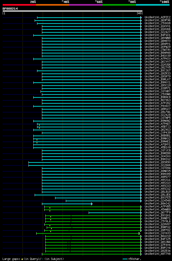Select the UniRef100_A5BTI3 label

157,127
